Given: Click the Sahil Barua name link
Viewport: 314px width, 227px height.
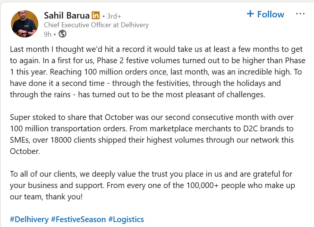Looking at the screenshot, I should [x=67, y=16].
